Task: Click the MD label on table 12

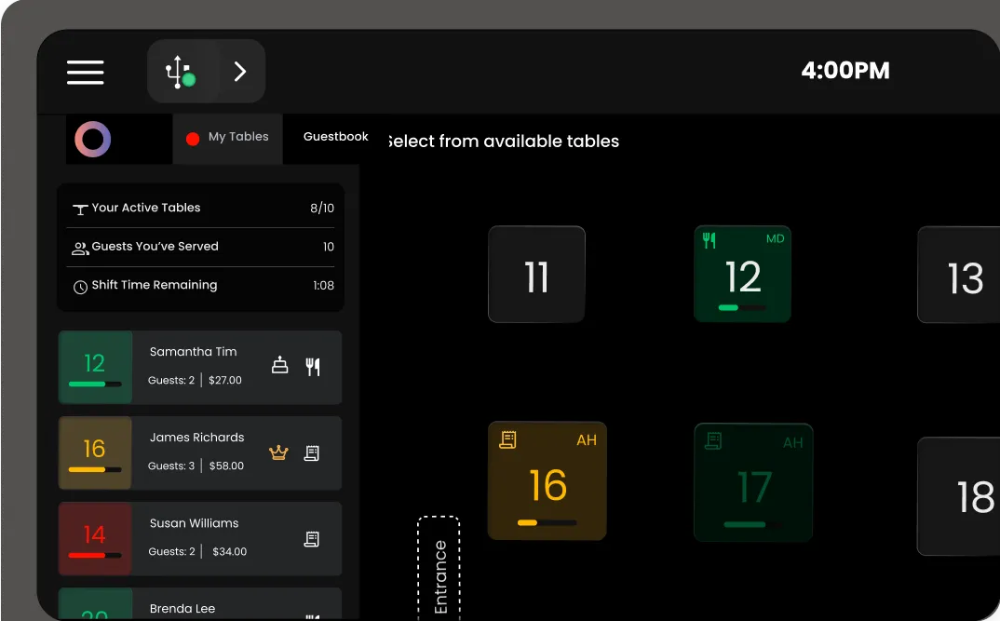Action: (x=775, y=238)
